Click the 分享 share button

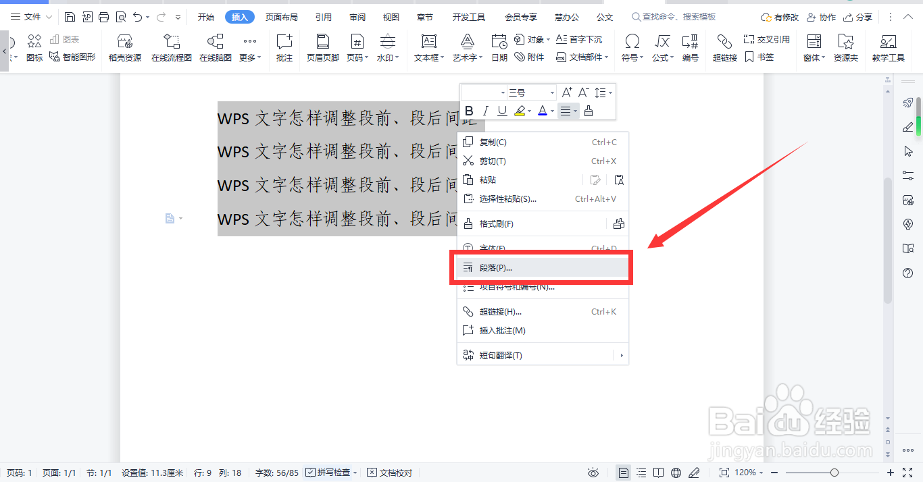[x=857, y=17]
